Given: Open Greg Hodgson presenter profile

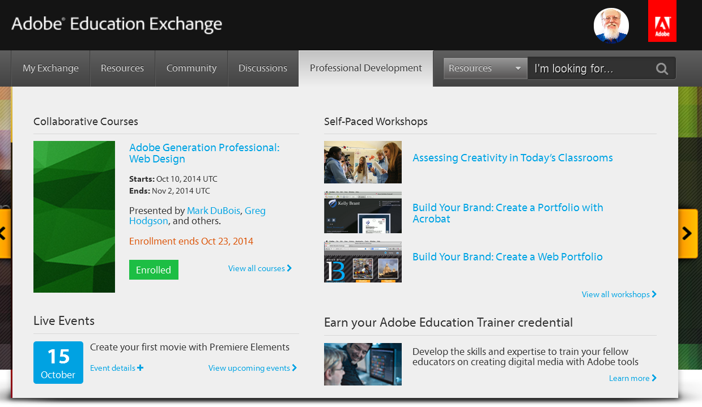Looking at the screenshot, I should coord(197,216).
